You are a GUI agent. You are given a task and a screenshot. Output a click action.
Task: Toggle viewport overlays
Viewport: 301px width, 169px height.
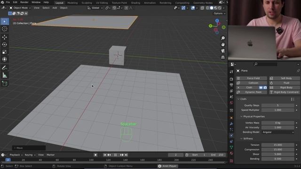pyautogui.click(x=193, y=8)
